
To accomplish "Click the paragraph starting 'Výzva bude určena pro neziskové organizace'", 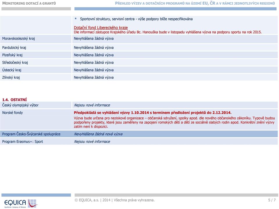I will coord(174,122).
